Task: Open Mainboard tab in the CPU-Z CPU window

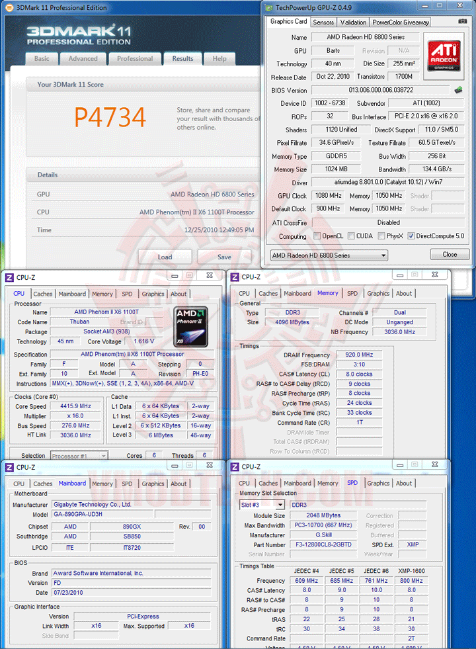Action: pos(72,294)
